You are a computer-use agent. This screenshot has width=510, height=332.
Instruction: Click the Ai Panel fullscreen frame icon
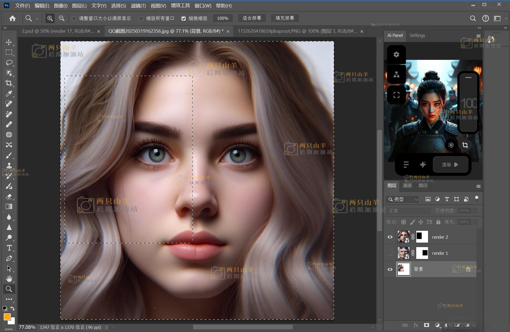tap(396, 95)
